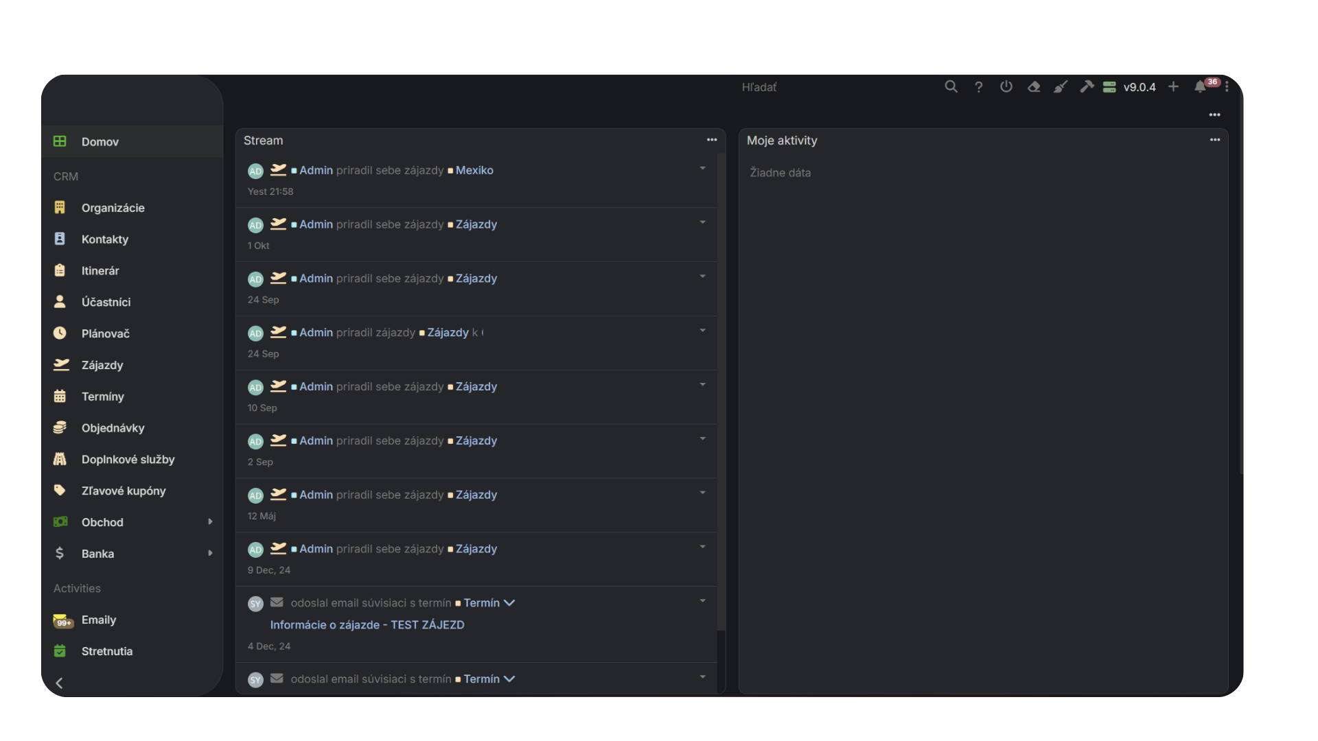Screen dimensions: 1318x741
Task: Click the Stream panel vertical scrollbar
Action: tap(721, 391)
